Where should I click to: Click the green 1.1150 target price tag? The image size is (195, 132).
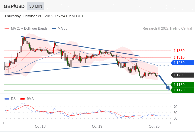pos(182,85)
